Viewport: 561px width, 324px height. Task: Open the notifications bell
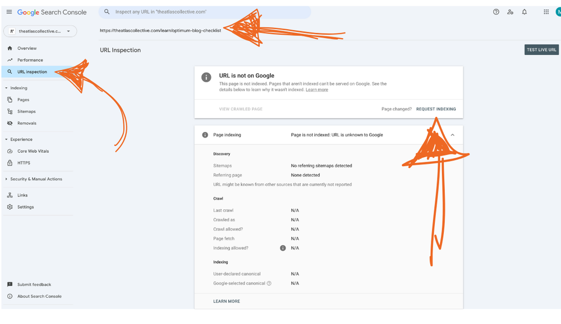tap(524, 12)
